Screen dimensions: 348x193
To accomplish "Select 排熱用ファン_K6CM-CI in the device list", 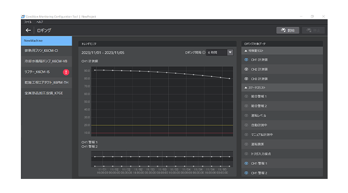I will point(47,51).
